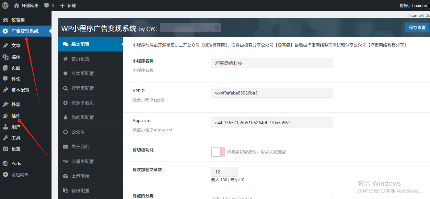Open 资源下载页 tab
430x199 pixels.
(90, 103)
